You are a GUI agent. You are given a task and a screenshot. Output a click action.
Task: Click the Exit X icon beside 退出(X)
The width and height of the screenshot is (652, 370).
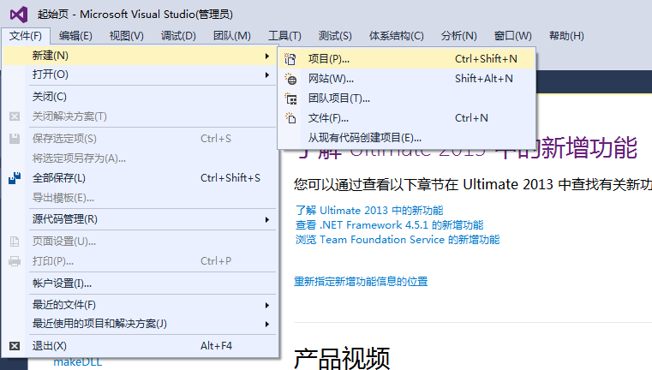(x=15, y=346)
